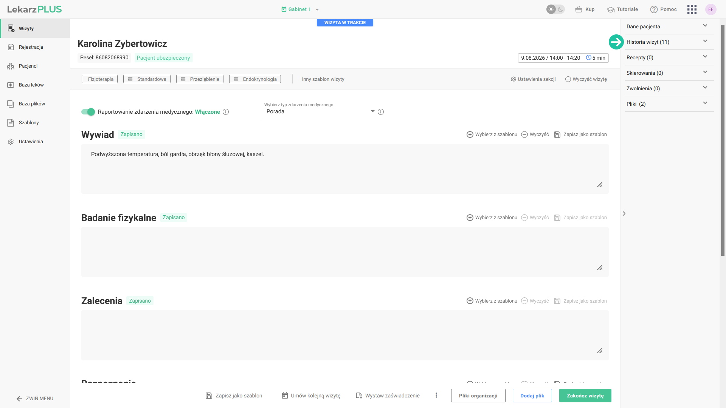Click Wyczyść wizytę minus icon

568,79
